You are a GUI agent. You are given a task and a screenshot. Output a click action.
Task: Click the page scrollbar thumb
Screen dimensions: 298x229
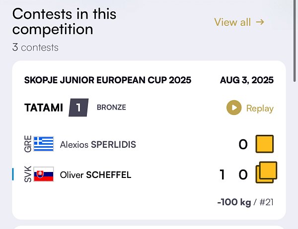tap(295, 41)
